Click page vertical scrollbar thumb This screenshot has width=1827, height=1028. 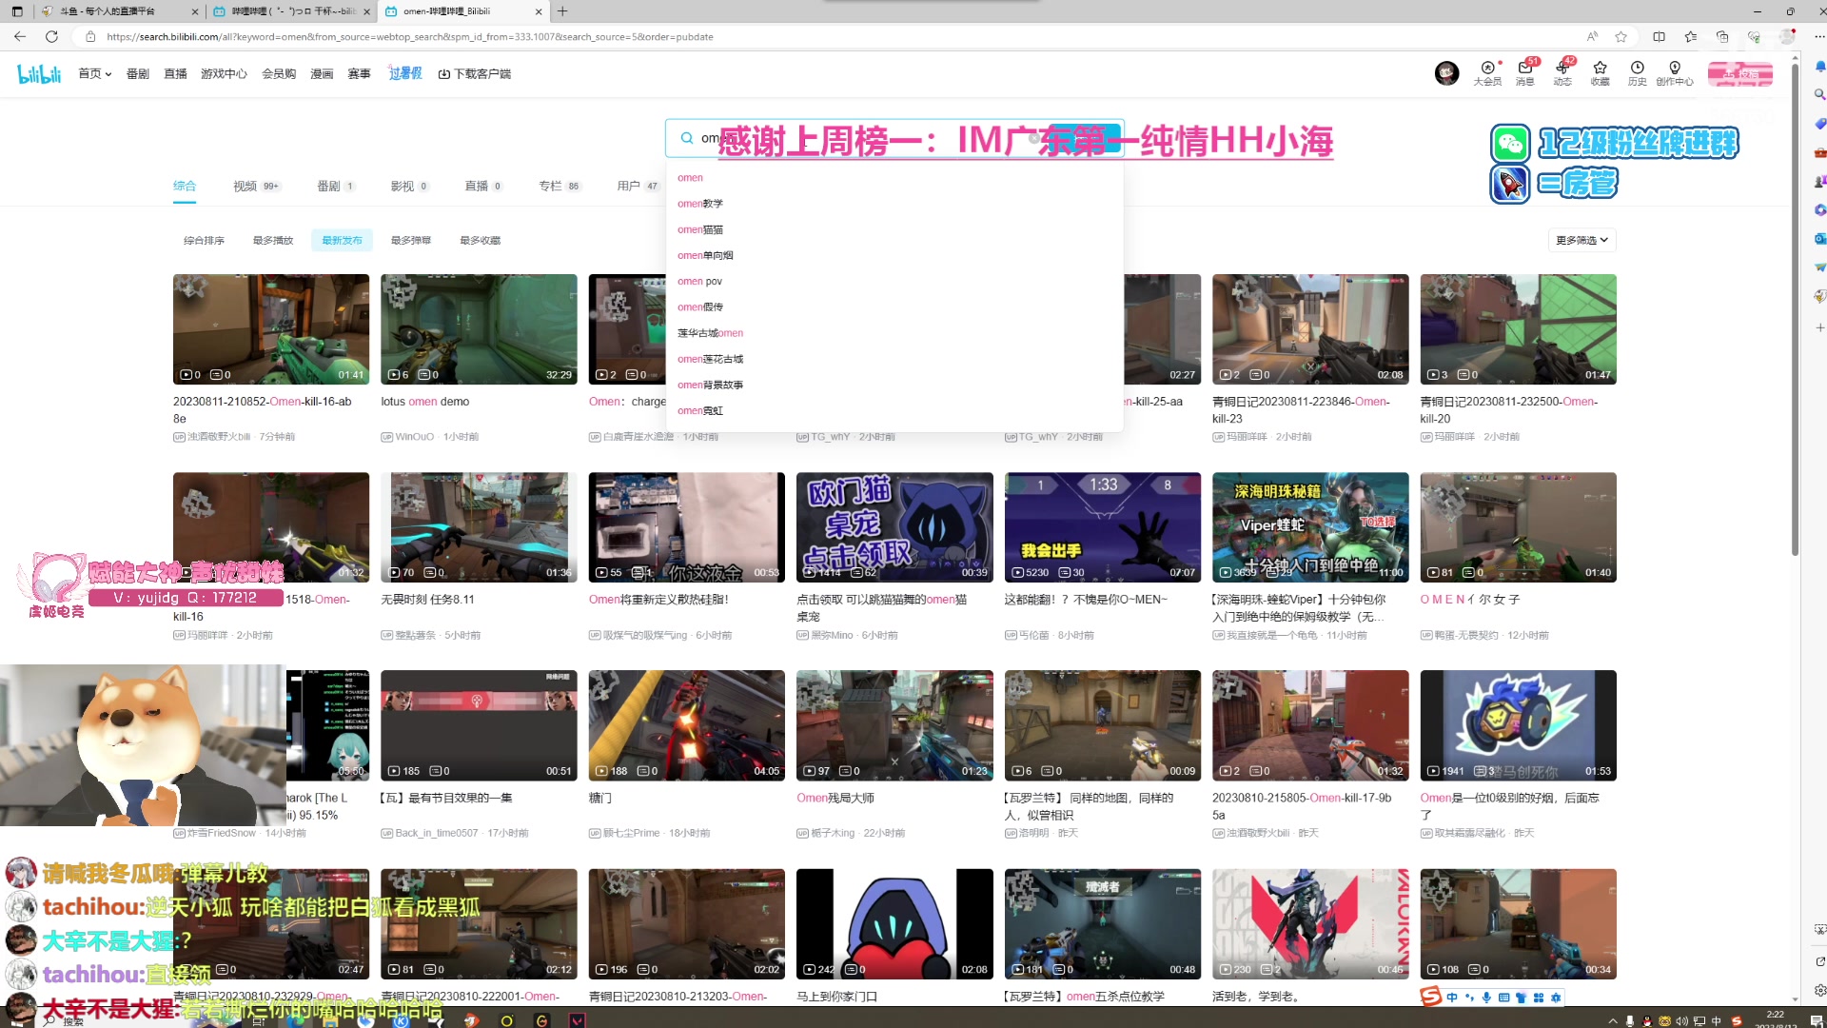click(1795, 309)
